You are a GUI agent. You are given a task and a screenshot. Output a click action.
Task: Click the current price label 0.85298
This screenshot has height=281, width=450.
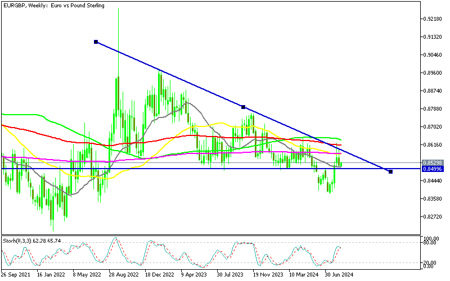(x=434, y=162)
